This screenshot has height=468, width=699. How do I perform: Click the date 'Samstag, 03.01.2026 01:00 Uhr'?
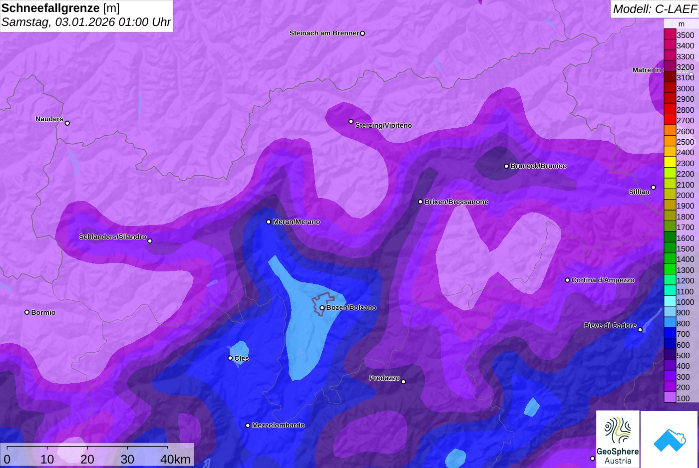(x=86, y=22)
